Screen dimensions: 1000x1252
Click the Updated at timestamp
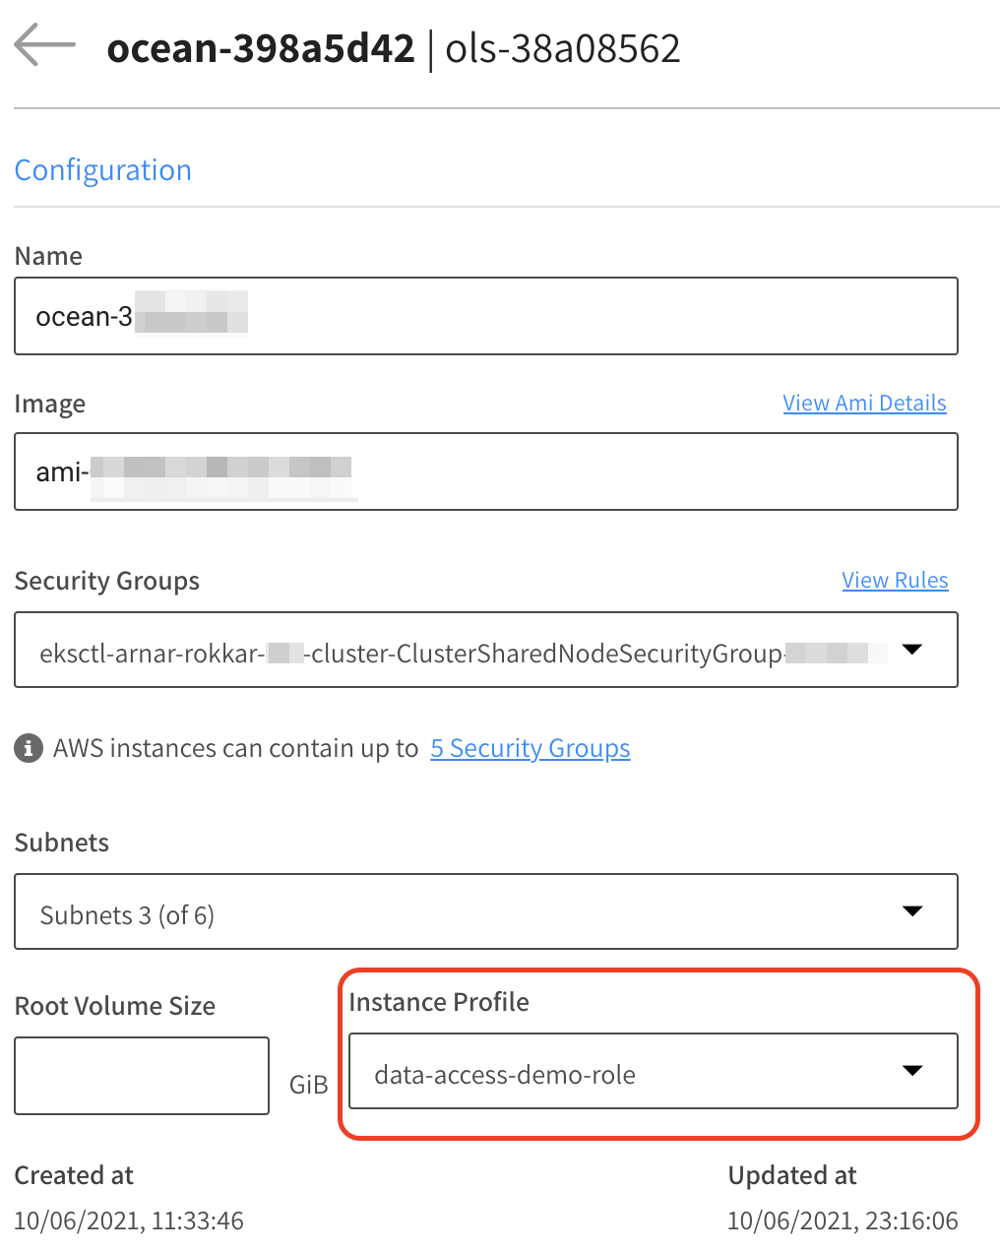click(x=843, y=1221)
